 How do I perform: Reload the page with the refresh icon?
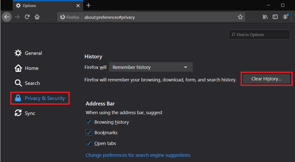(27, 17)
